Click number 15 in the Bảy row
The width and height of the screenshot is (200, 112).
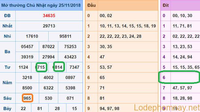[74, 109]
